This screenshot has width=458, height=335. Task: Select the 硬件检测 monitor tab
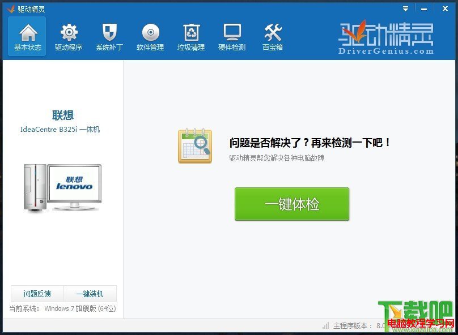coord(232,36)
